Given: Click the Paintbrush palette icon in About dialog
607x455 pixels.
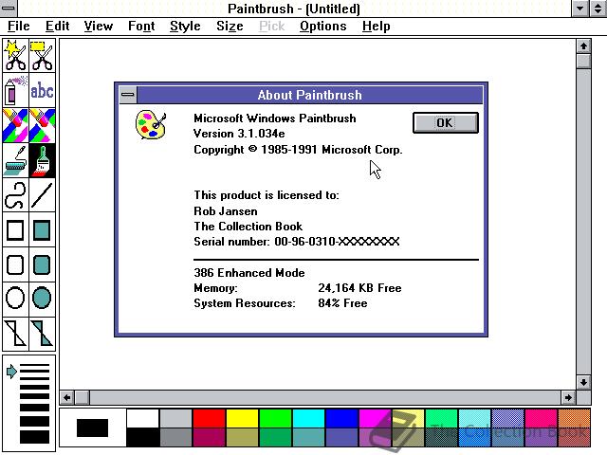Looking at the screenshot, I should (x=151, y=124).
